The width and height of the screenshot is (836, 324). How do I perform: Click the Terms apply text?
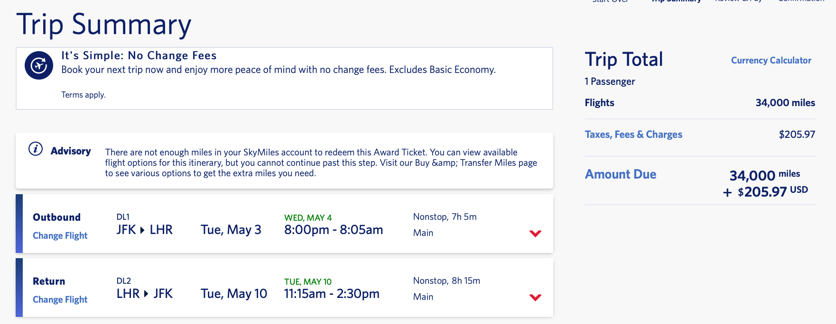(84, 95)
